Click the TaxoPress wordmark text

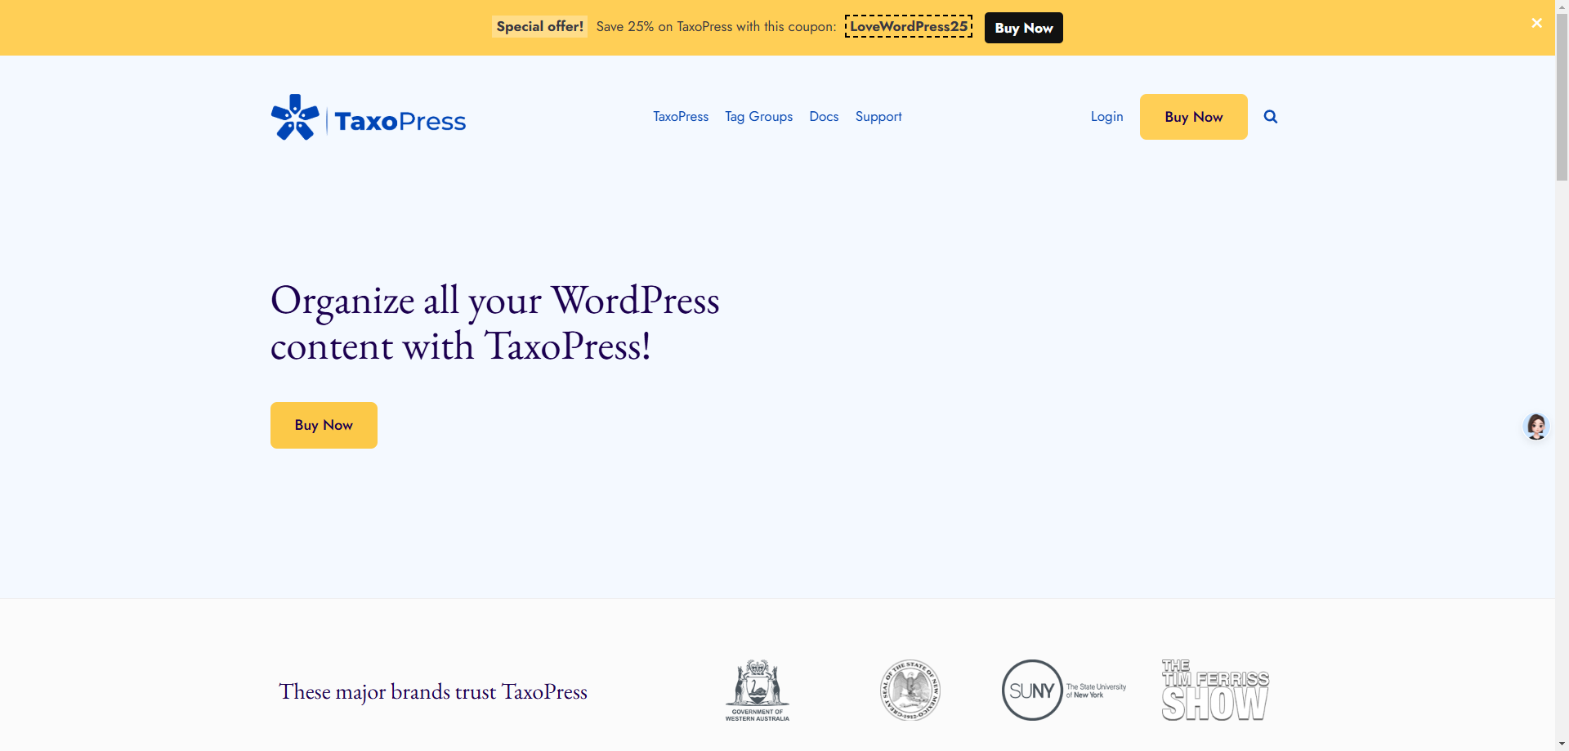pyautogui.click(x=400, y=122)
